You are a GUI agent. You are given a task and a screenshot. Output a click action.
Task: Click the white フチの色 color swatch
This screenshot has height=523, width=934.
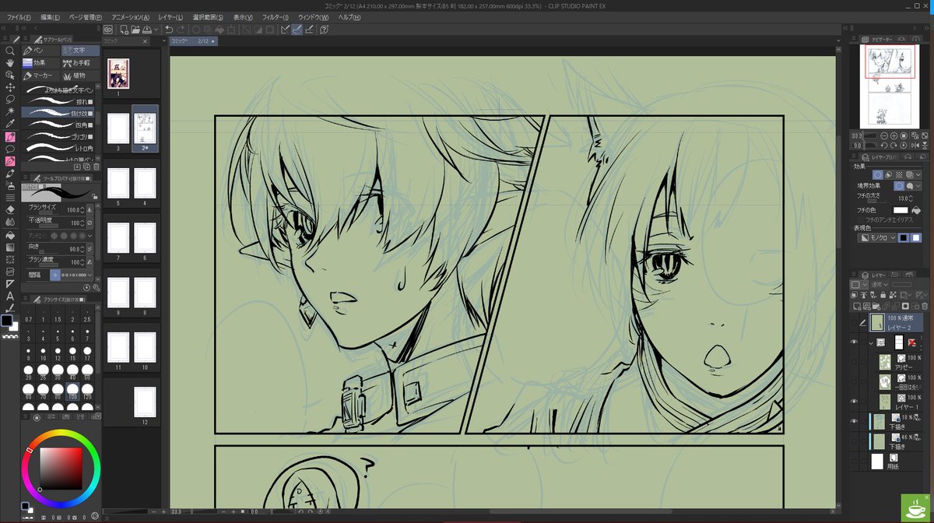click(900, 210)
